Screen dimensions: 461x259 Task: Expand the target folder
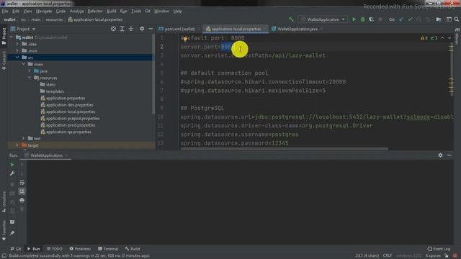point(17,145)
